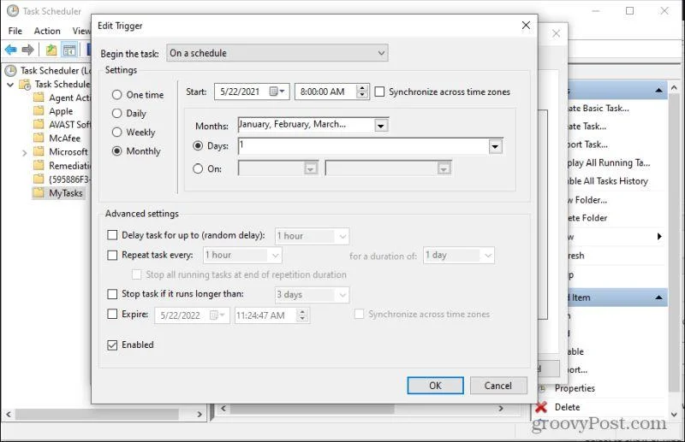Click Import Task in Actions pane
The image size is (685, 442).
click(588, 144)
